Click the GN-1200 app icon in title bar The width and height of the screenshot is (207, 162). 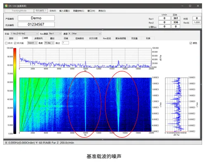point(6,6)
